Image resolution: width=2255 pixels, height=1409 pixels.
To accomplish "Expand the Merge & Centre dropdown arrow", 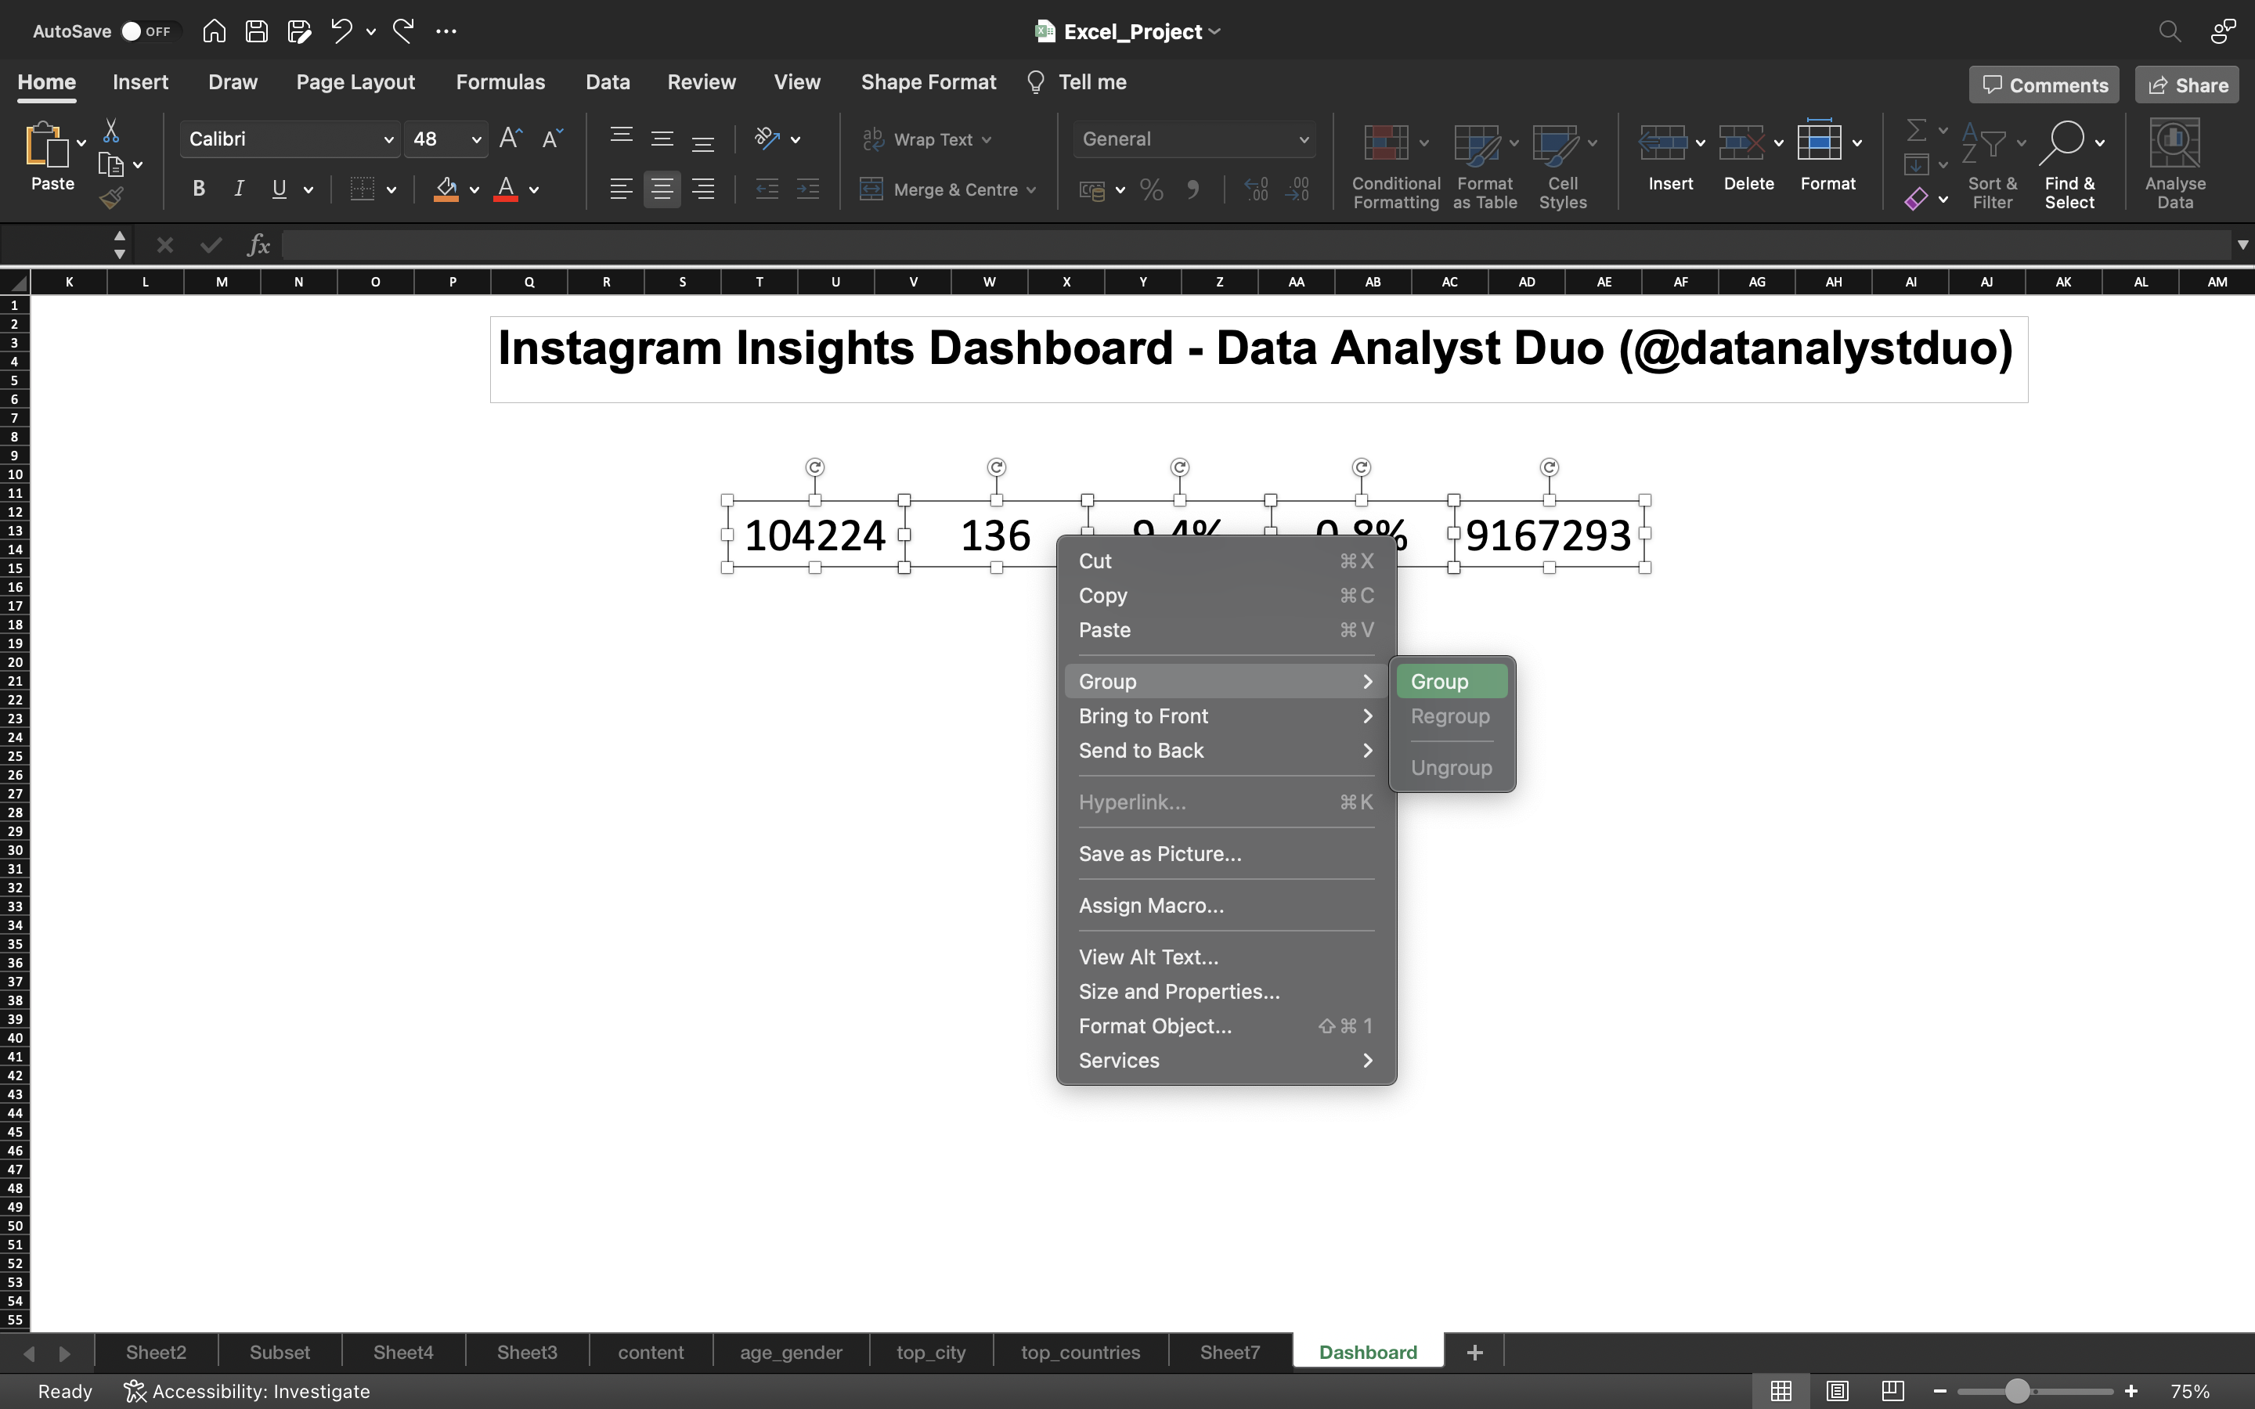I will (1030, 190).
